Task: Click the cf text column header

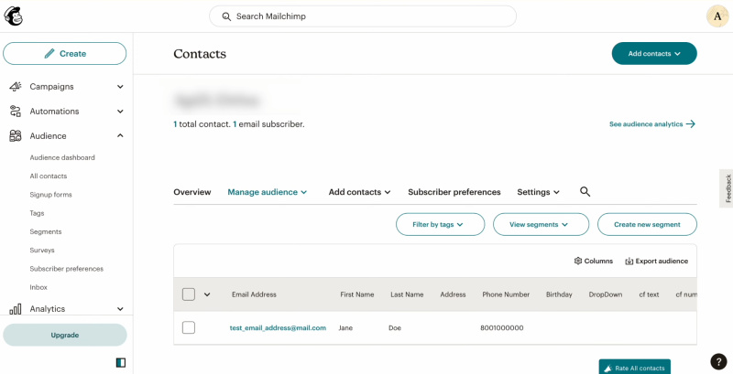Action: pos(649,294)
